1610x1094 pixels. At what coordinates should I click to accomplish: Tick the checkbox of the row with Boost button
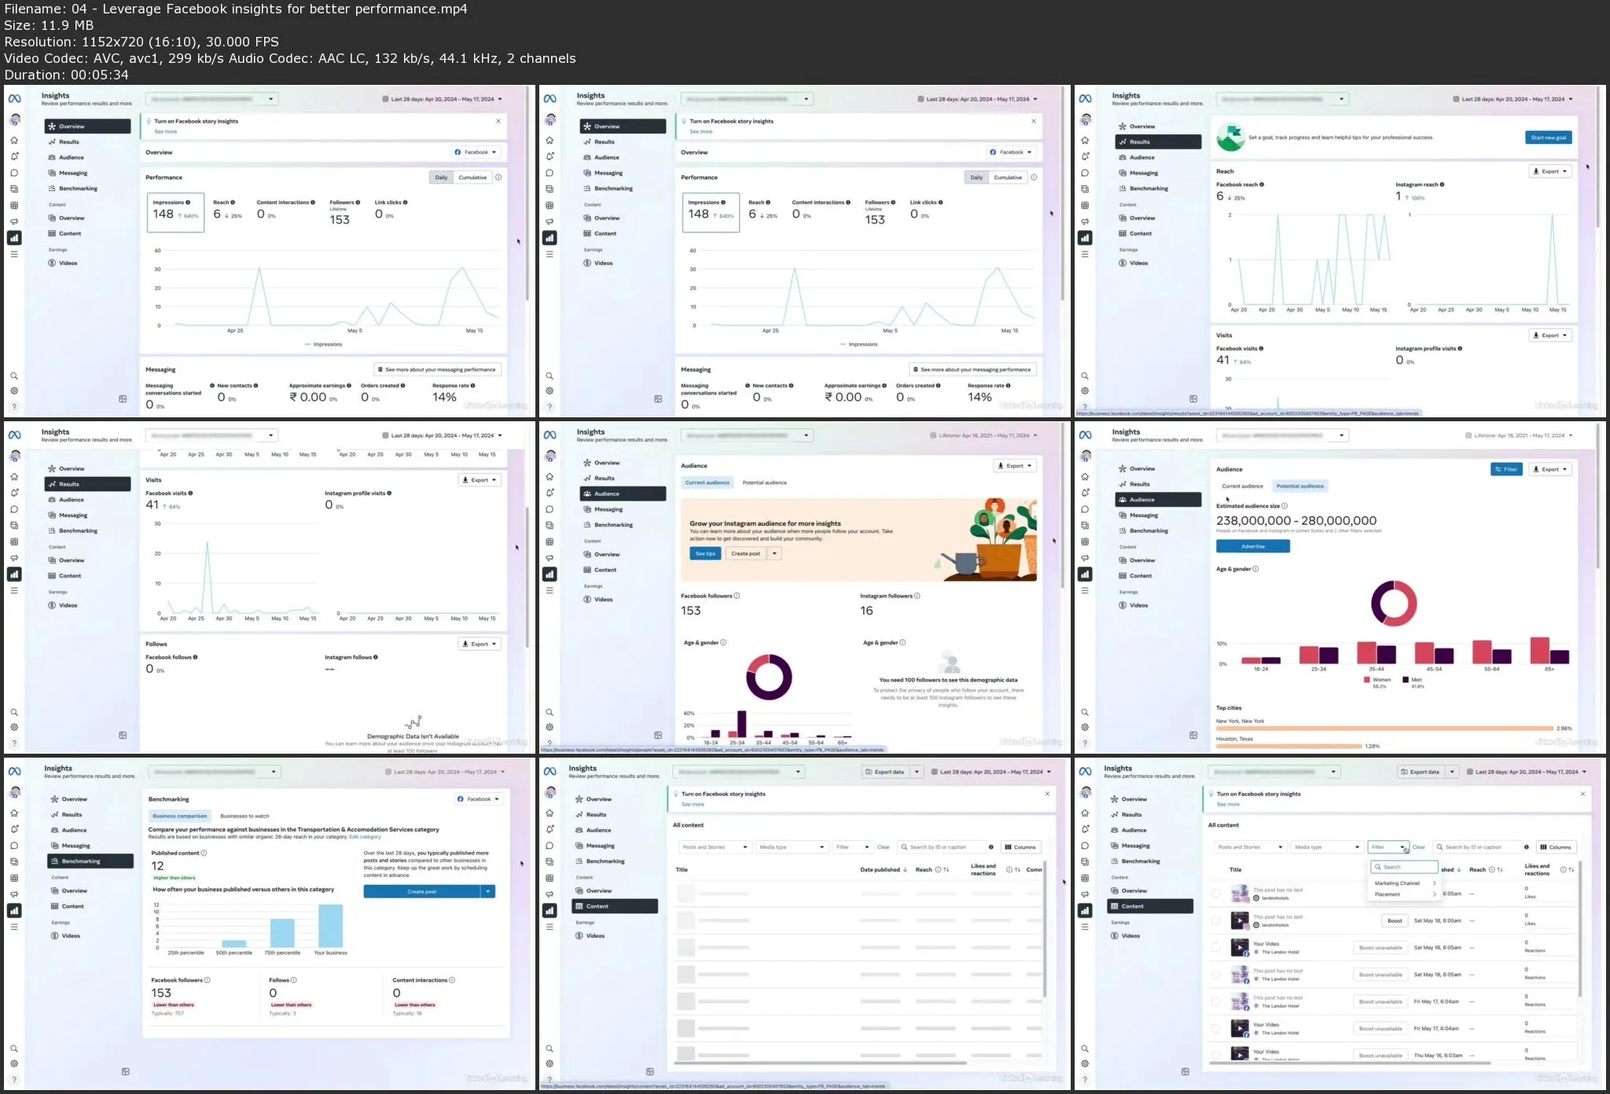coord(1216,920)
